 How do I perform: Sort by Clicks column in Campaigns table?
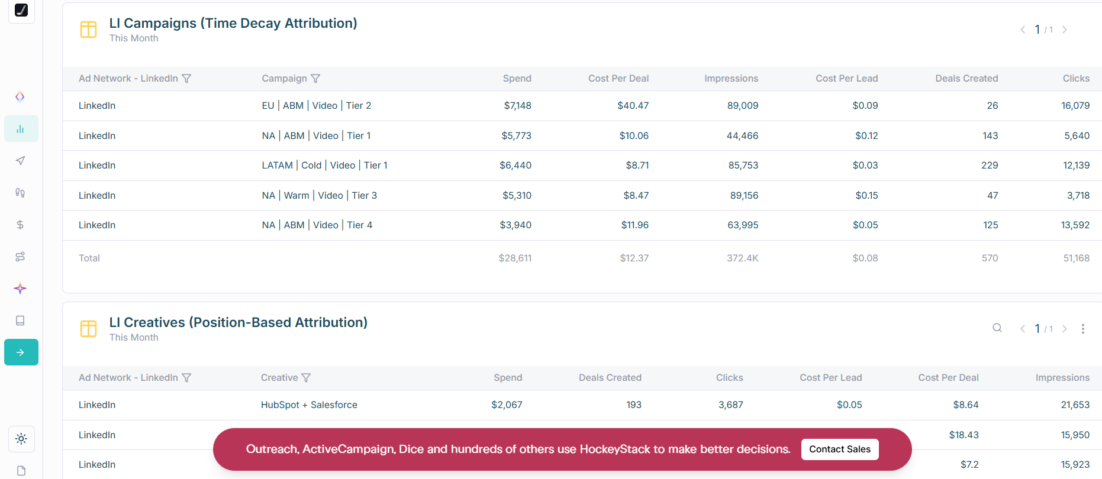[x=1076, y=78]
